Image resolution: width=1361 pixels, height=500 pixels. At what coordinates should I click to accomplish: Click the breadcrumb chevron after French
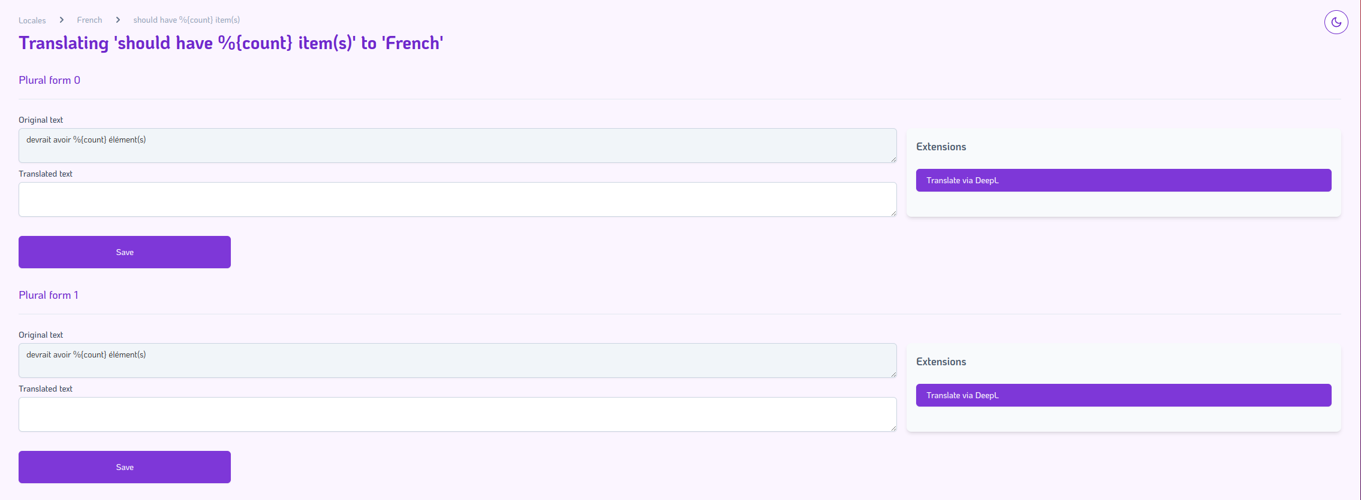(118, 20)
